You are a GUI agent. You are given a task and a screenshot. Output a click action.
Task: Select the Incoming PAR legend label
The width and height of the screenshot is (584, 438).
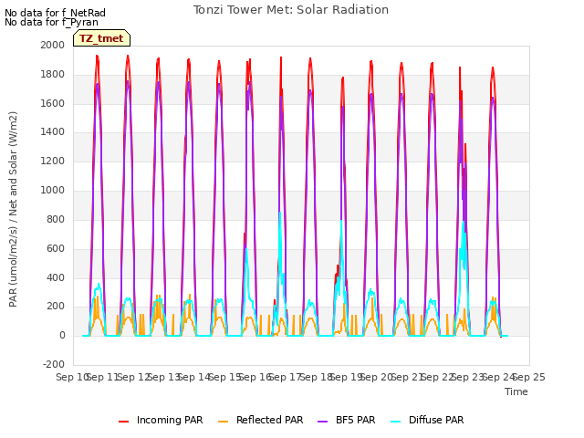(x=170, y=420)
